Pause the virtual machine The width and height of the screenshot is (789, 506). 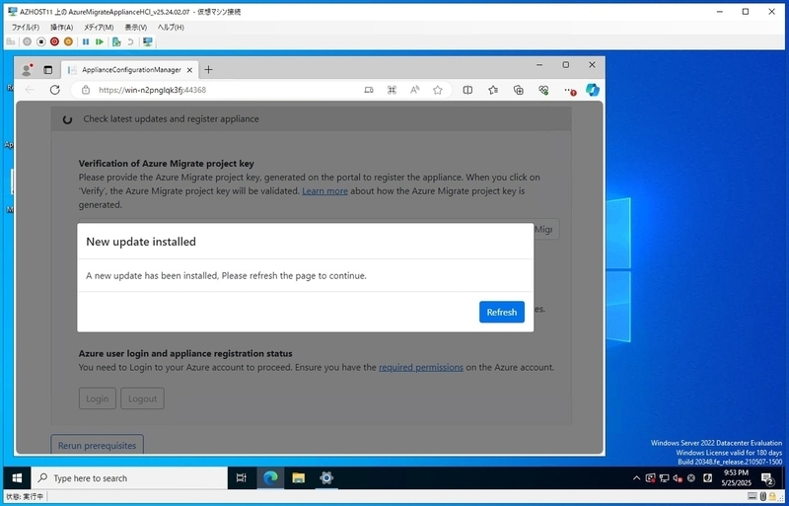coord(86,41)
